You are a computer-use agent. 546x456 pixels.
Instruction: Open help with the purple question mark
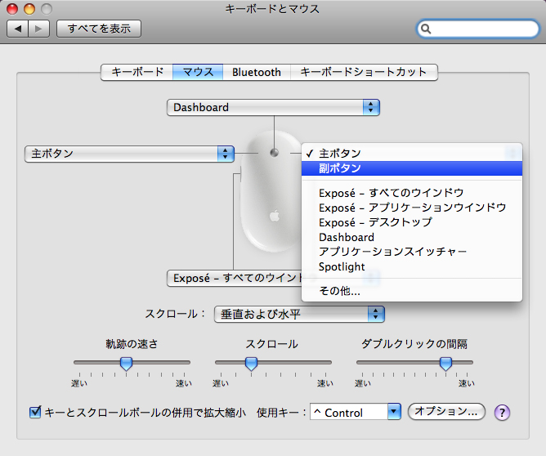(502, 413)
